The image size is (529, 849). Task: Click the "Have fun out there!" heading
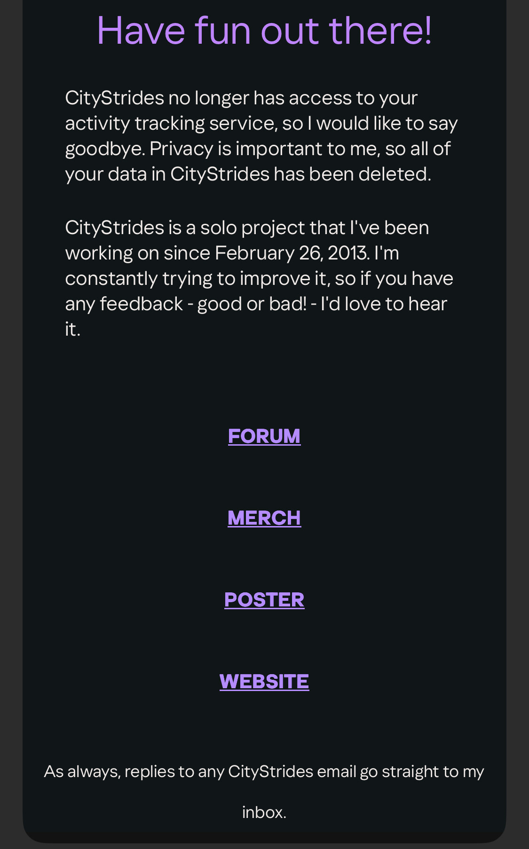coord(264,31)
